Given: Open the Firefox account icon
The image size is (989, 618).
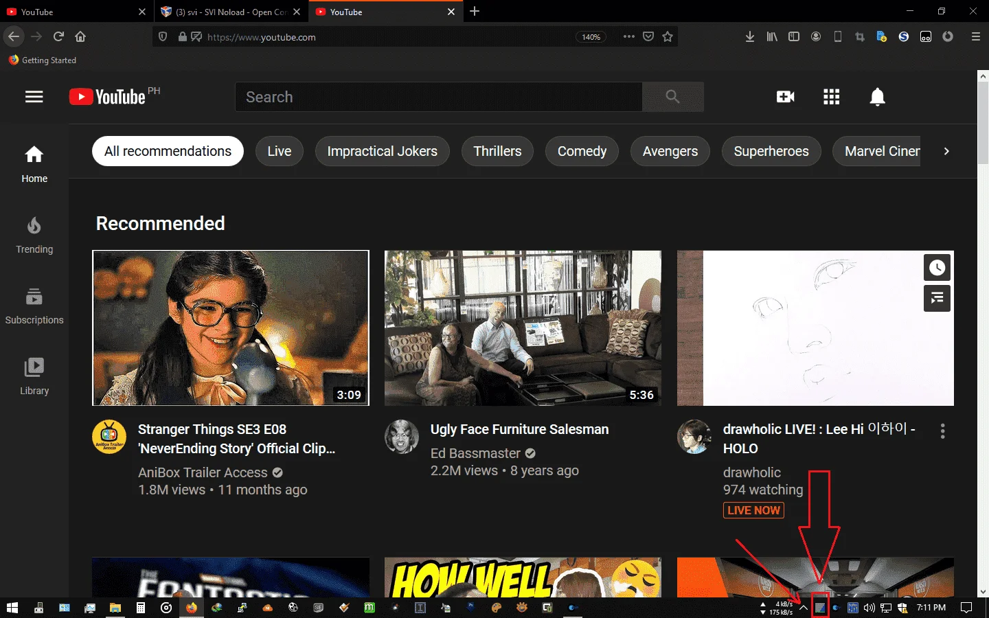Looking at the screenshot, I should pyautogui.click(x=816, y=36).
